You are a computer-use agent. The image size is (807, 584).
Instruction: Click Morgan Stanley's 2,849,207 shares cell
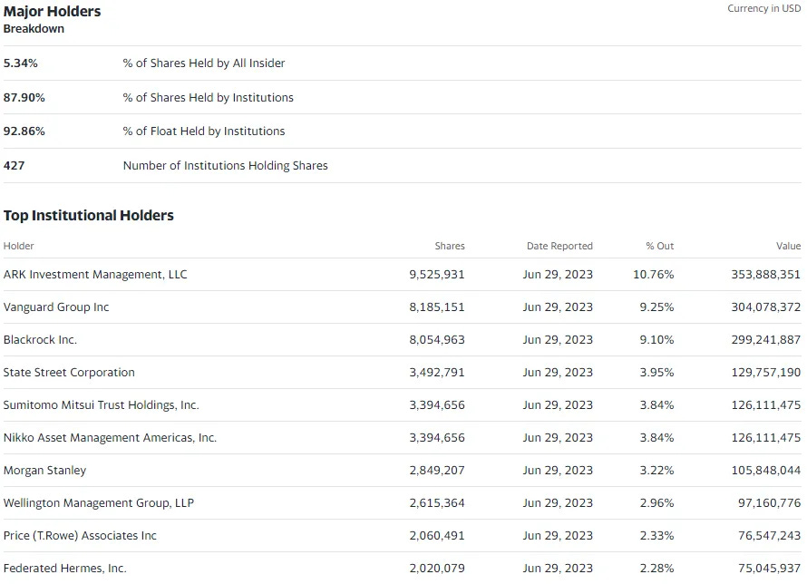437,471
